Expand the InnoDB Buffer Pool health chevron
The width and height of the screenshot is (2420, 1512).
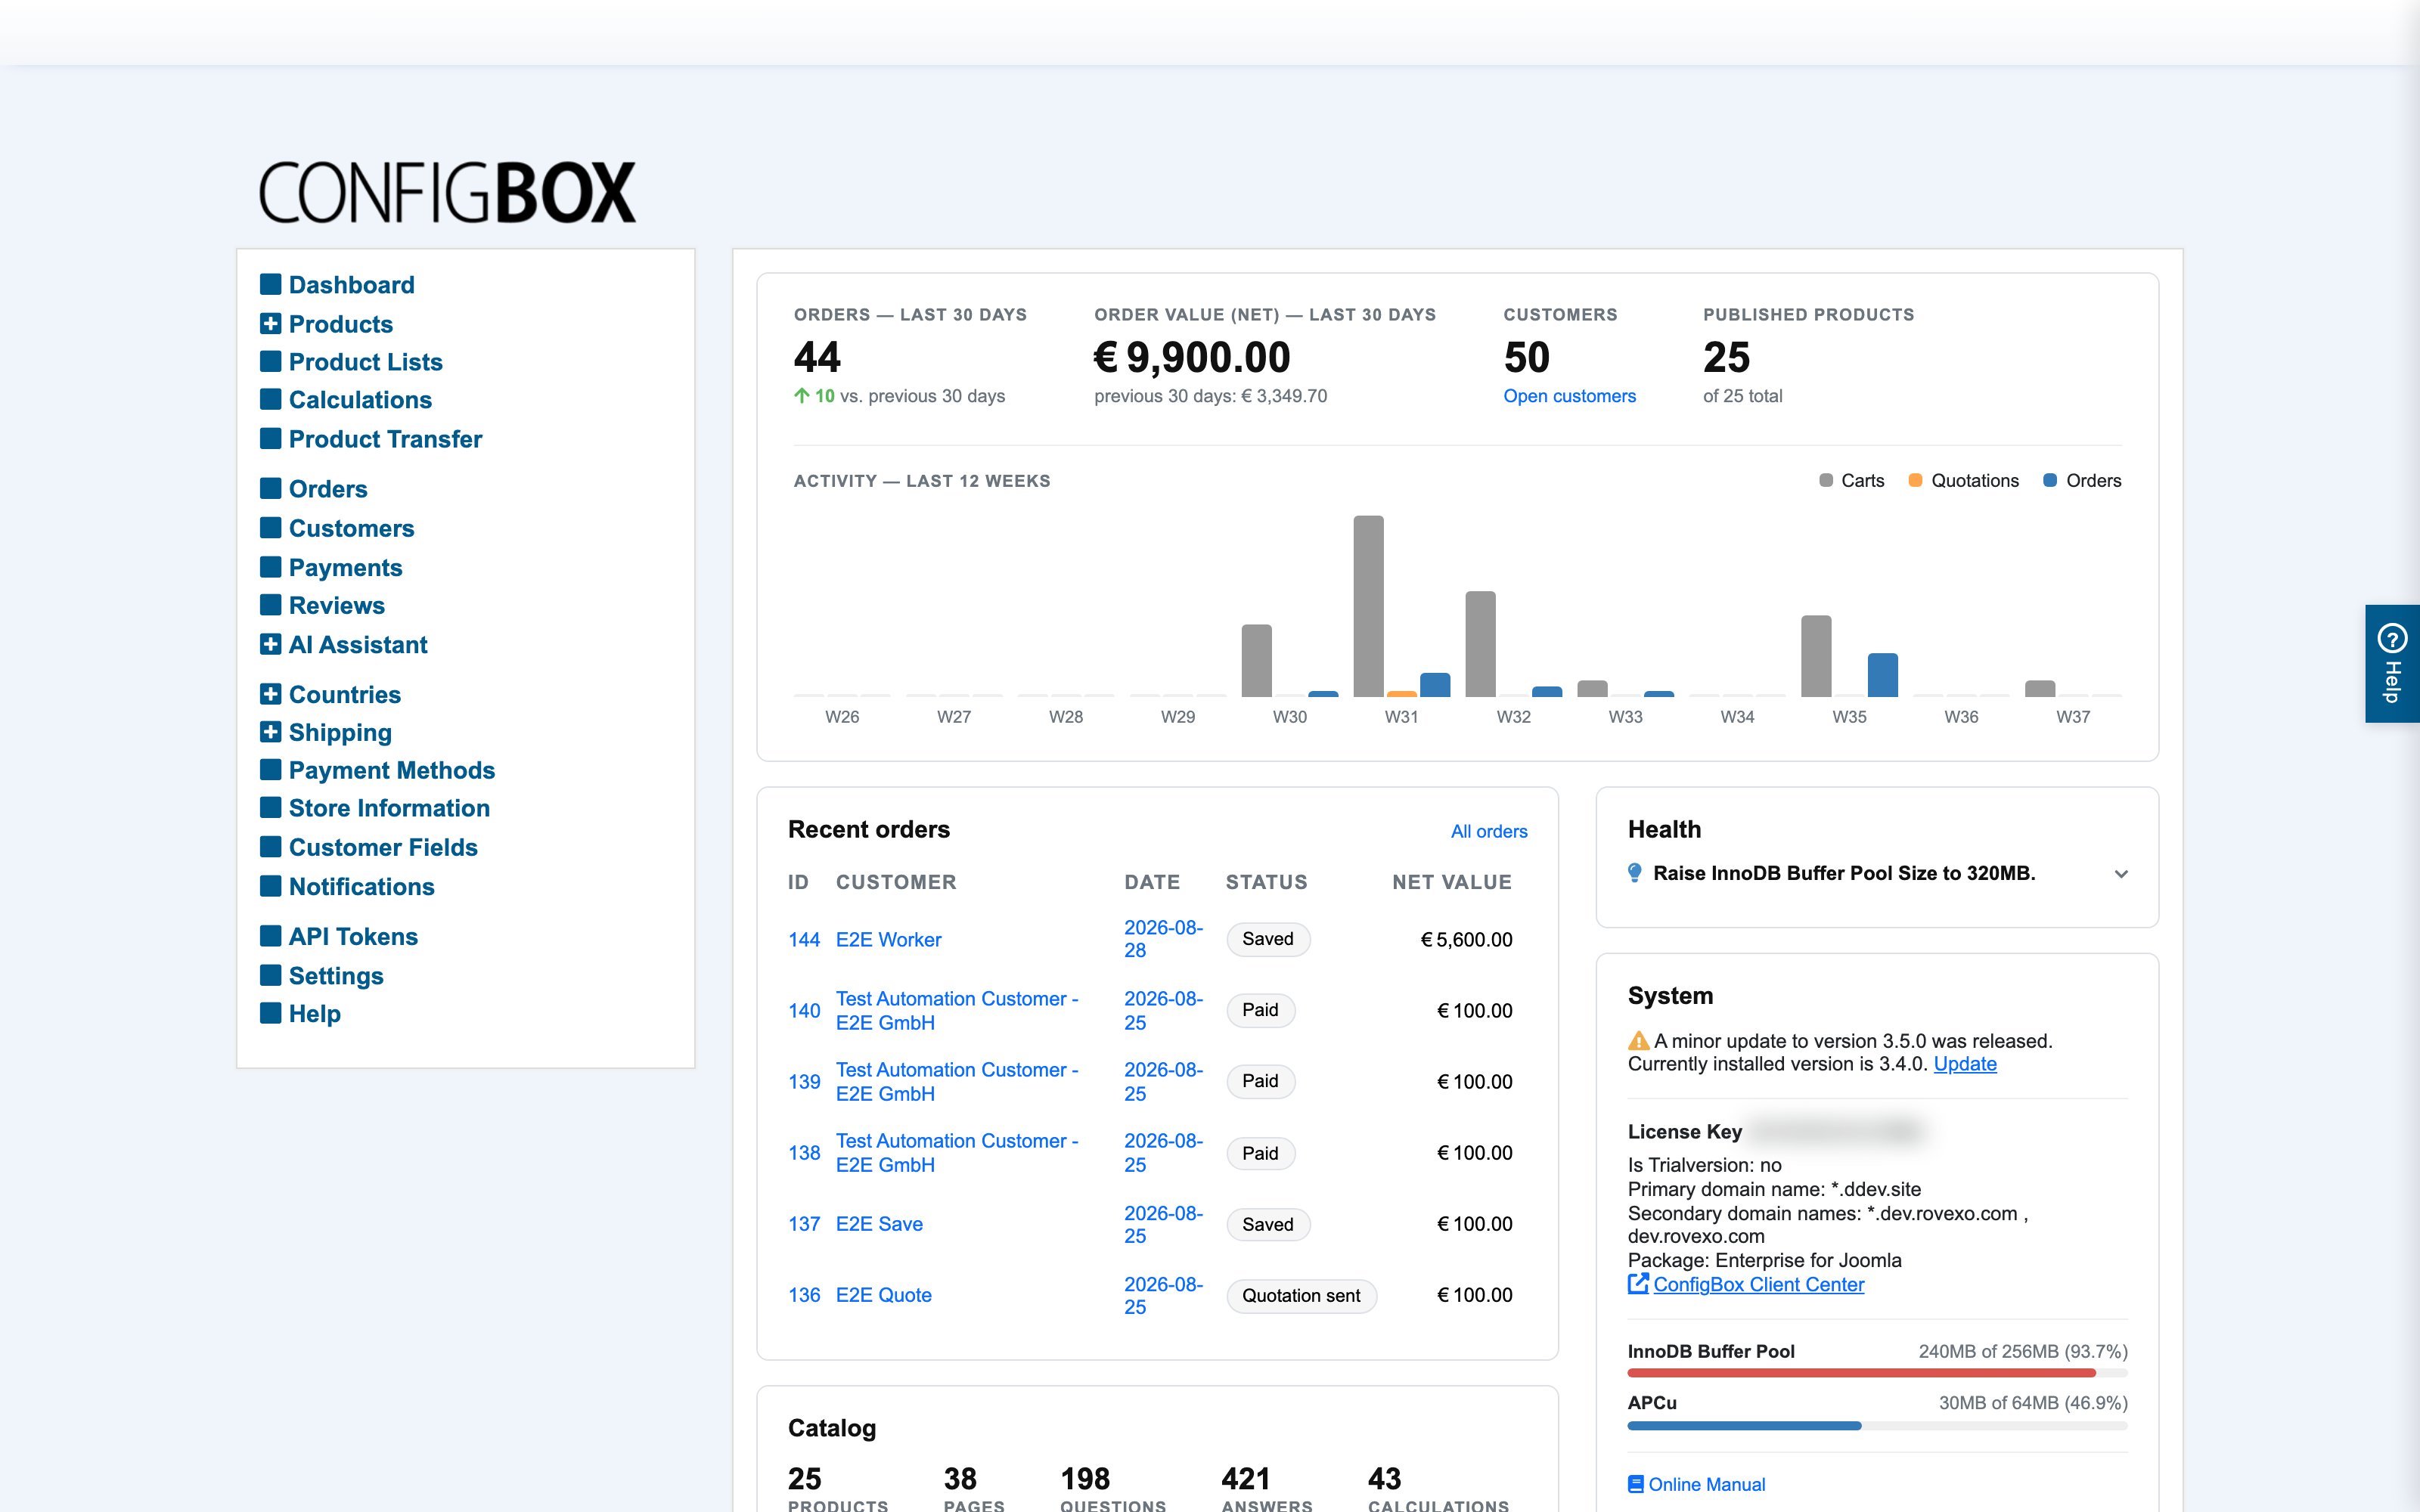click(2121, 874)
